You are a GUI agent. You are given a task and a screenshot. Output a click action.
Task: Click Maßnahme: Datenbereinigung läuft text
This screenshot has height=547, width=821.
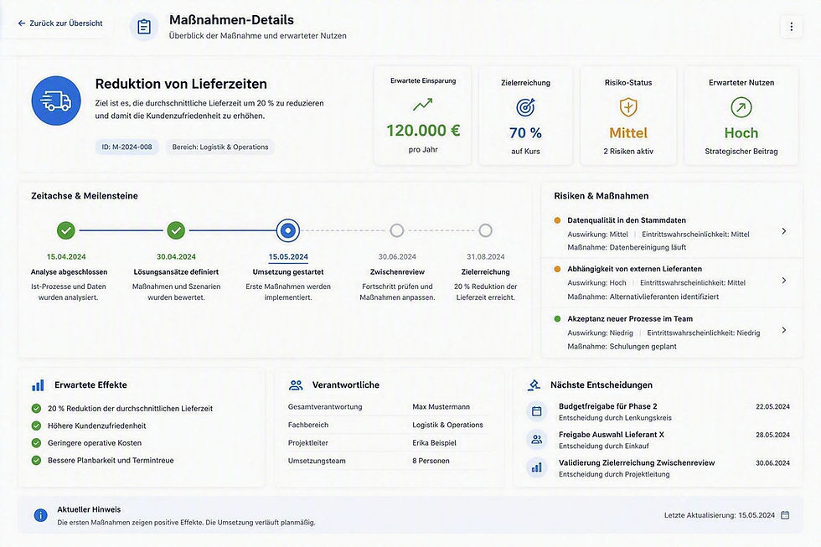[x=627, y=247]
